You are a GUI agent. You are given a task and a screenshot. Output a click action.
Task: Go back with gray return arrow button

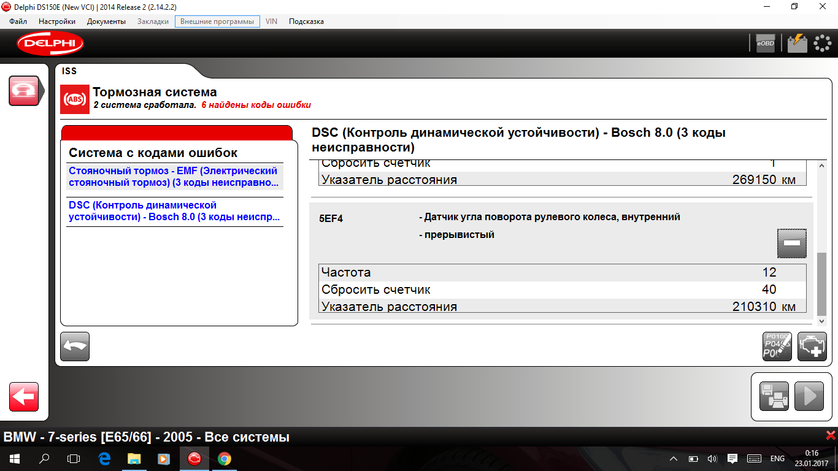click(75, 347)
